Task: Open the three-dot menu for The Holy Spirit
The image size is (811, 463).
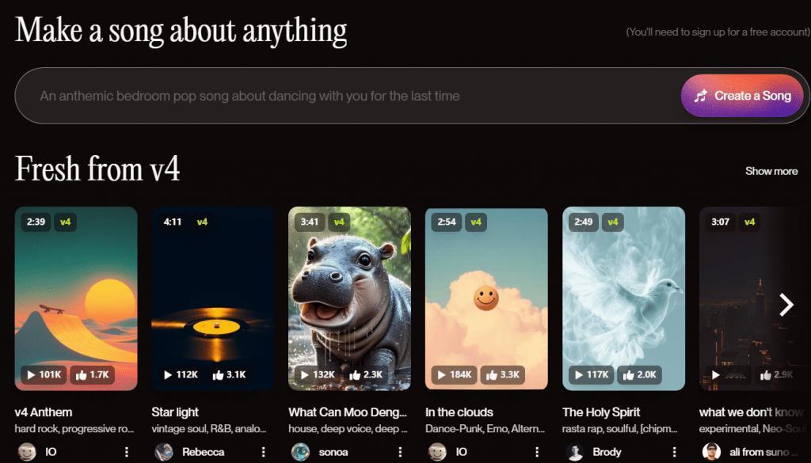Action: tap(674, 452)
